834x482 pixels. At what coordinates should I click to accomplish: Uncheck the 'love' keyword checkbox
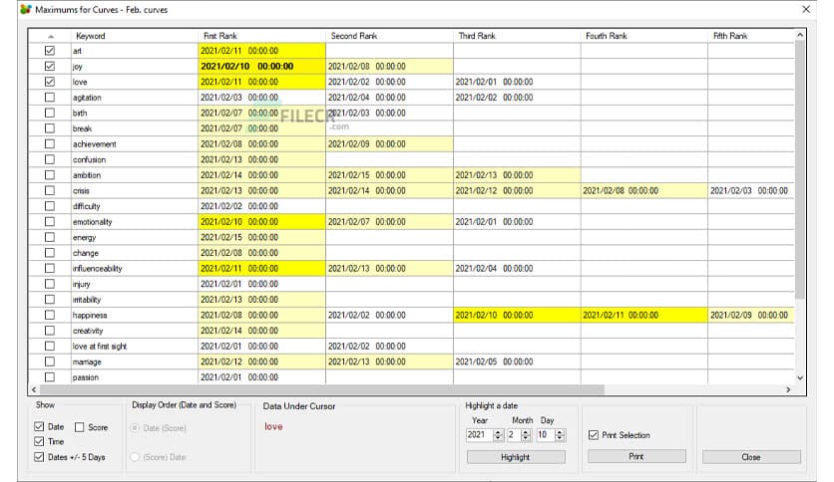point(50,82)
